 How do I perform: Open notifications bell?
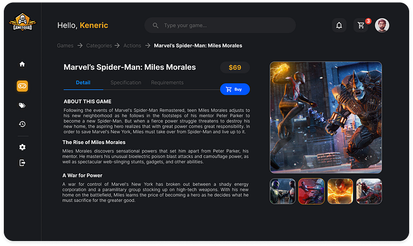coord(339,25)
